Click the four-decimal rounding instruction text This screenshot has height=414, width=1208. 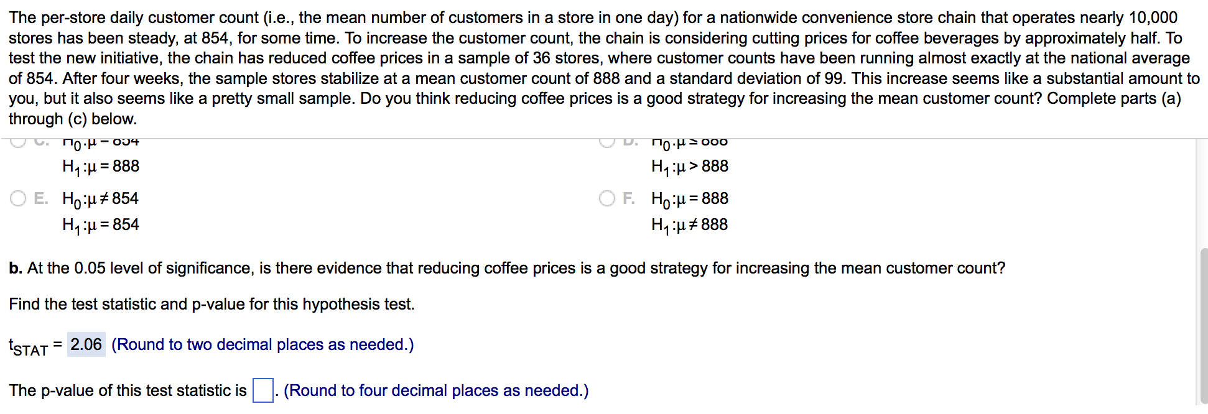click(436, 390)
